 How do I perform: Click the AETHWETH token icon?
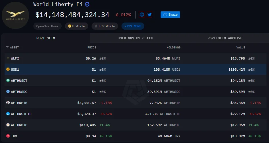pos(8,103)
